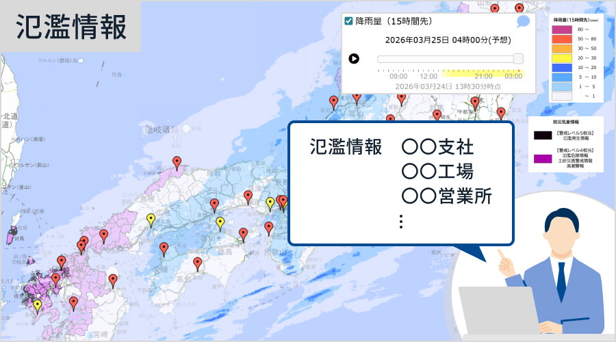616x342 pixels.
Task: Open the blue speech bubble comment icon
Action: tap(523, 21)
